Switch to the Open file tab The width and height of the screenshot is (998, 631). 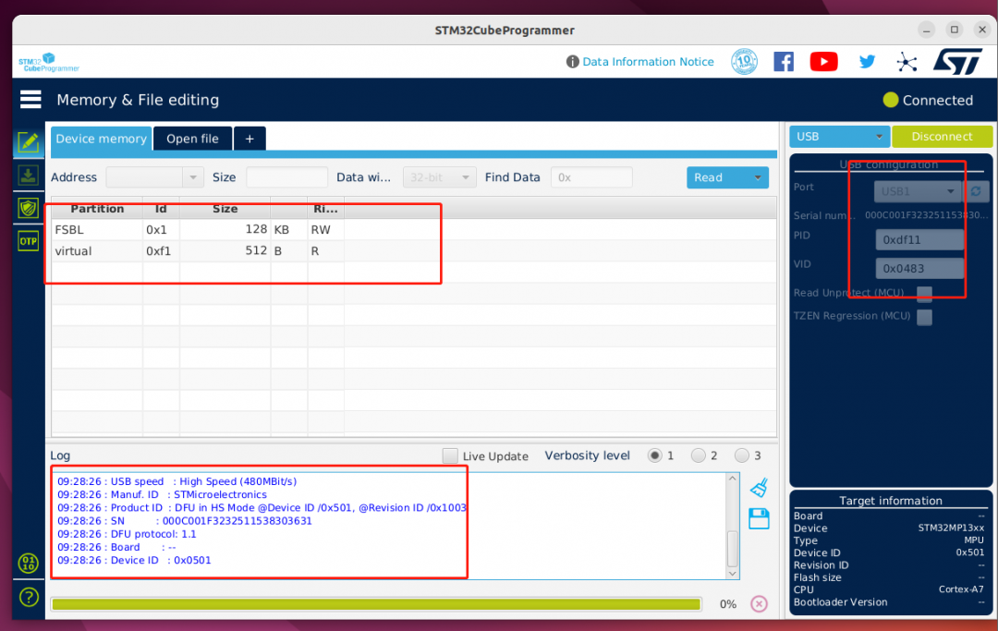pos(192,138)
